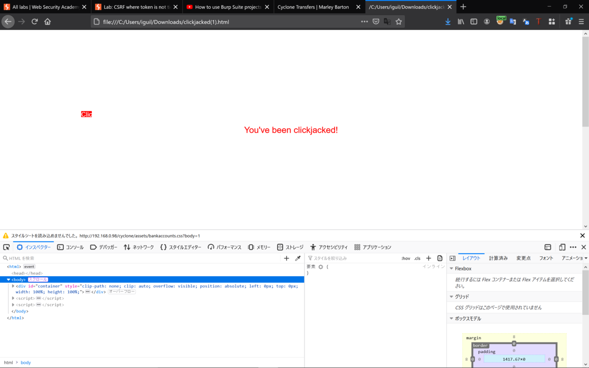589x368 pixels.
Task: Collapse the body element node
Action: coord(8,280)
